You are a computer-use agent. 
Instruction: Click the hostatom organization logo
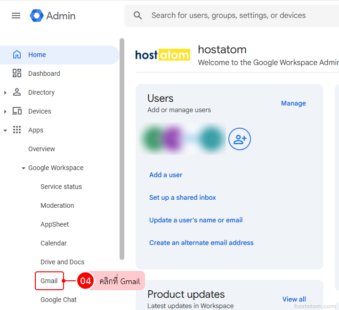click(x=162, y=55)
